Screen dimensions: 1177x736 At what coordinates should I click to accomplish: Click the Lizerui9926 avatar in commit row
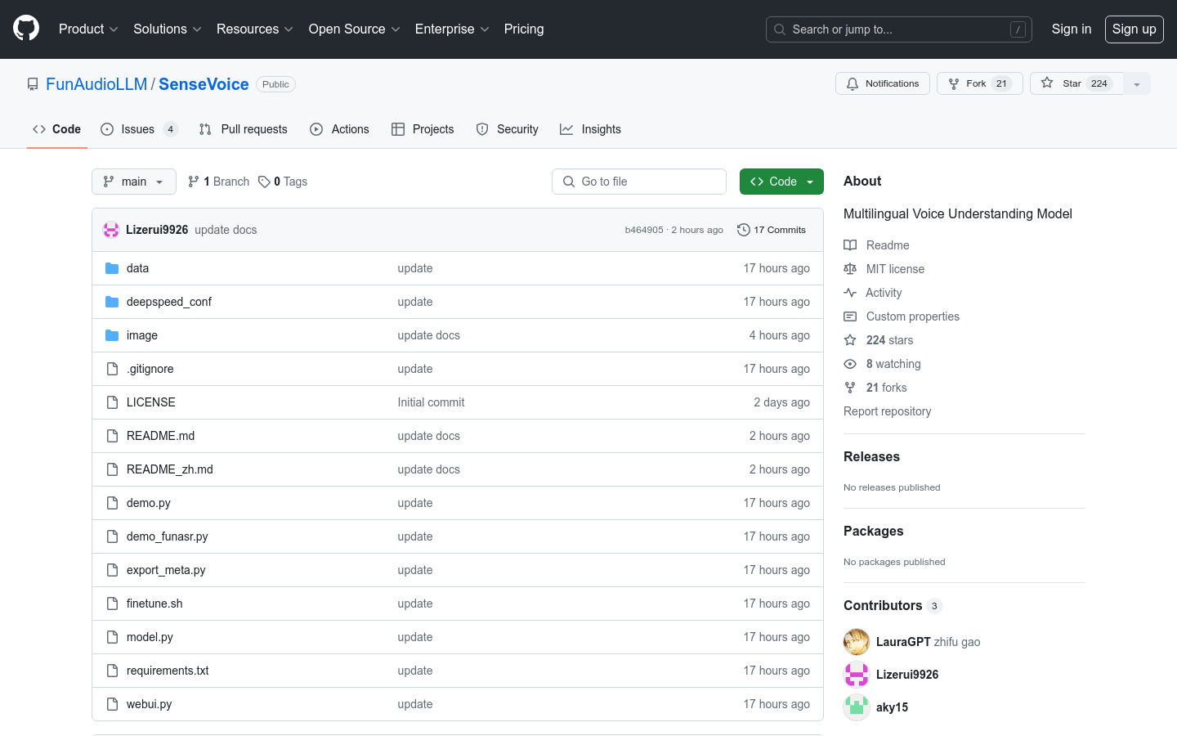111,230
